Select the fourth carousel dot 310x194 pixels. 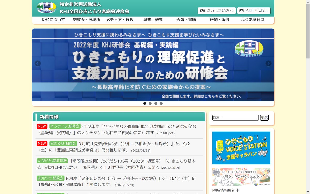point(161,103)
